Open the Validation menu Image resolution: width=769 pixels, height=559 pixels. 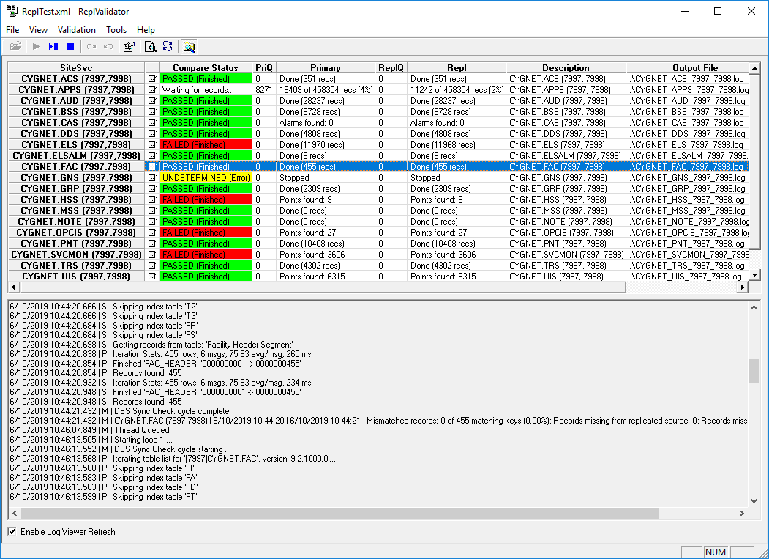point(77,30)
